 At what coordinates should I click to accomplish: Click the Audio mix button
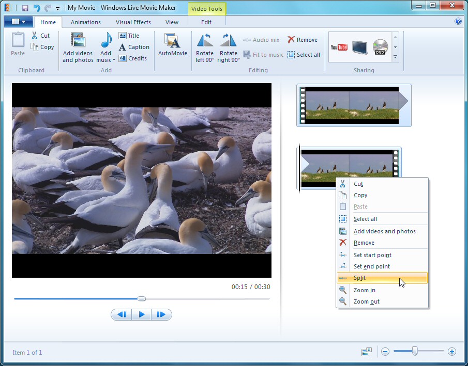click(261, 40)
